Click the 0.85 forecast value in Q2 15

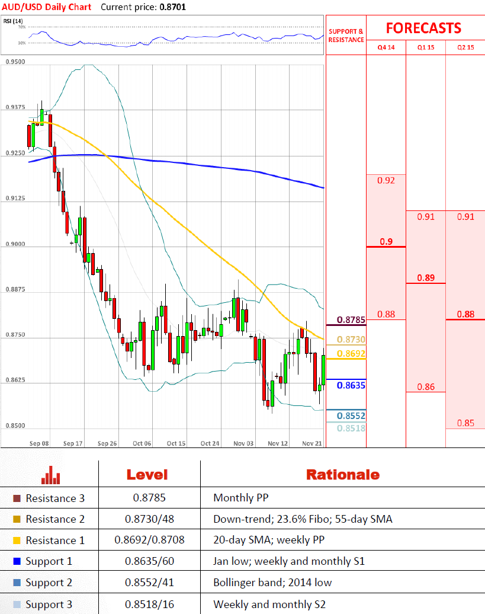[465, 423]
